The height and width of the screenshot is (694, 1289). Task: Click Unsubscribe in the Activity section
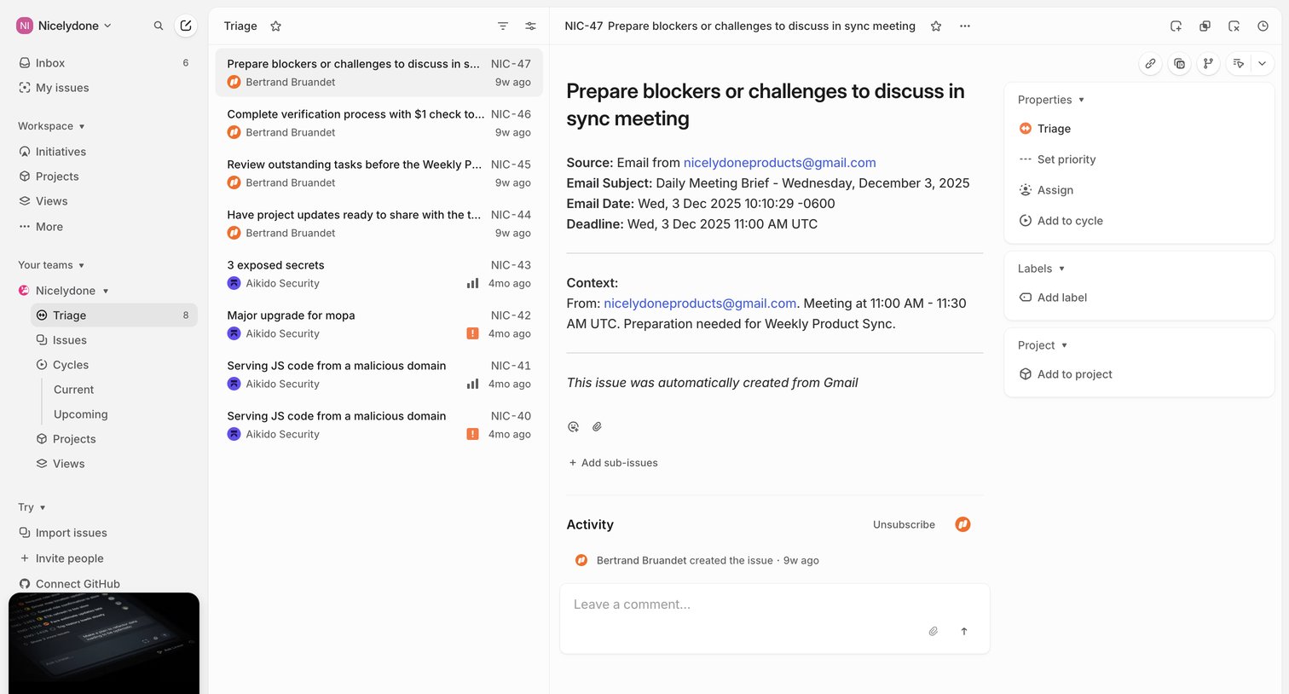point(904,524)
